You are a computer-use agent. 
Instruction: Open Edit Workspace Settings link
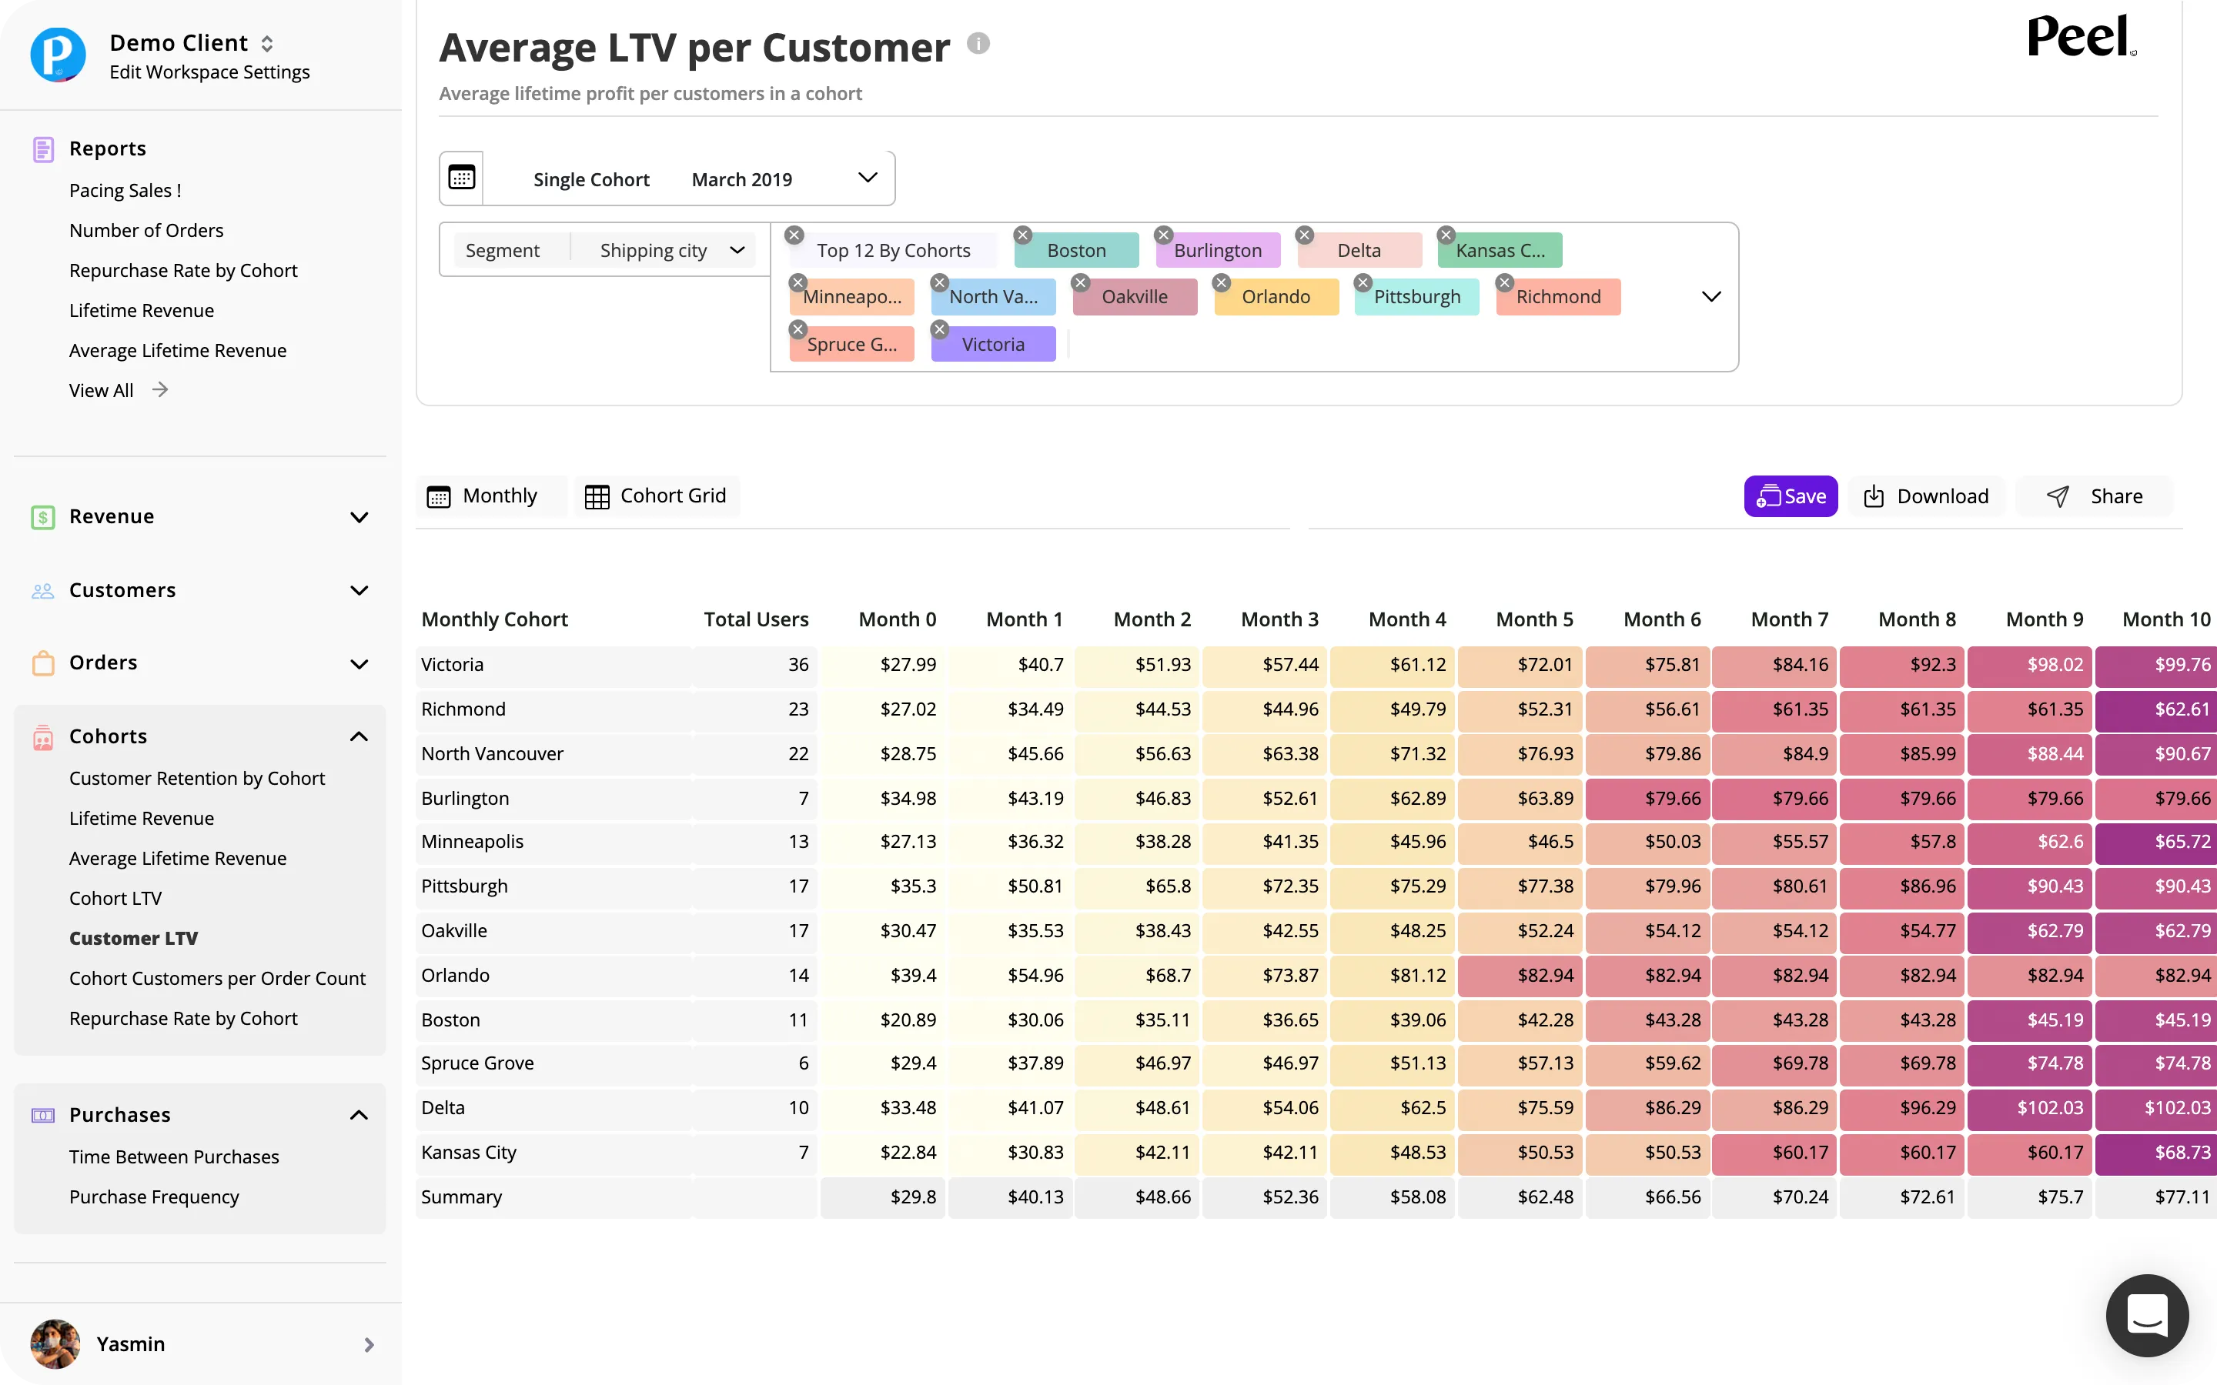click(x=209, y=72)
